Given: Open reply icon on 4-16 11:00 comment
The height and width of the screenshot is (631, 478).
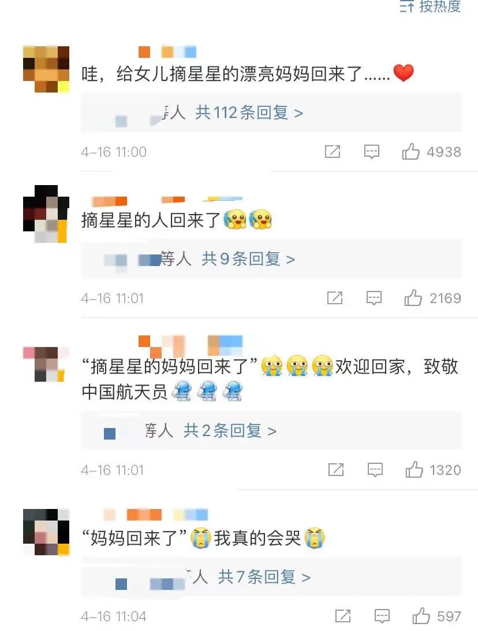Looking at the screenshot, I should coord(372,152).
